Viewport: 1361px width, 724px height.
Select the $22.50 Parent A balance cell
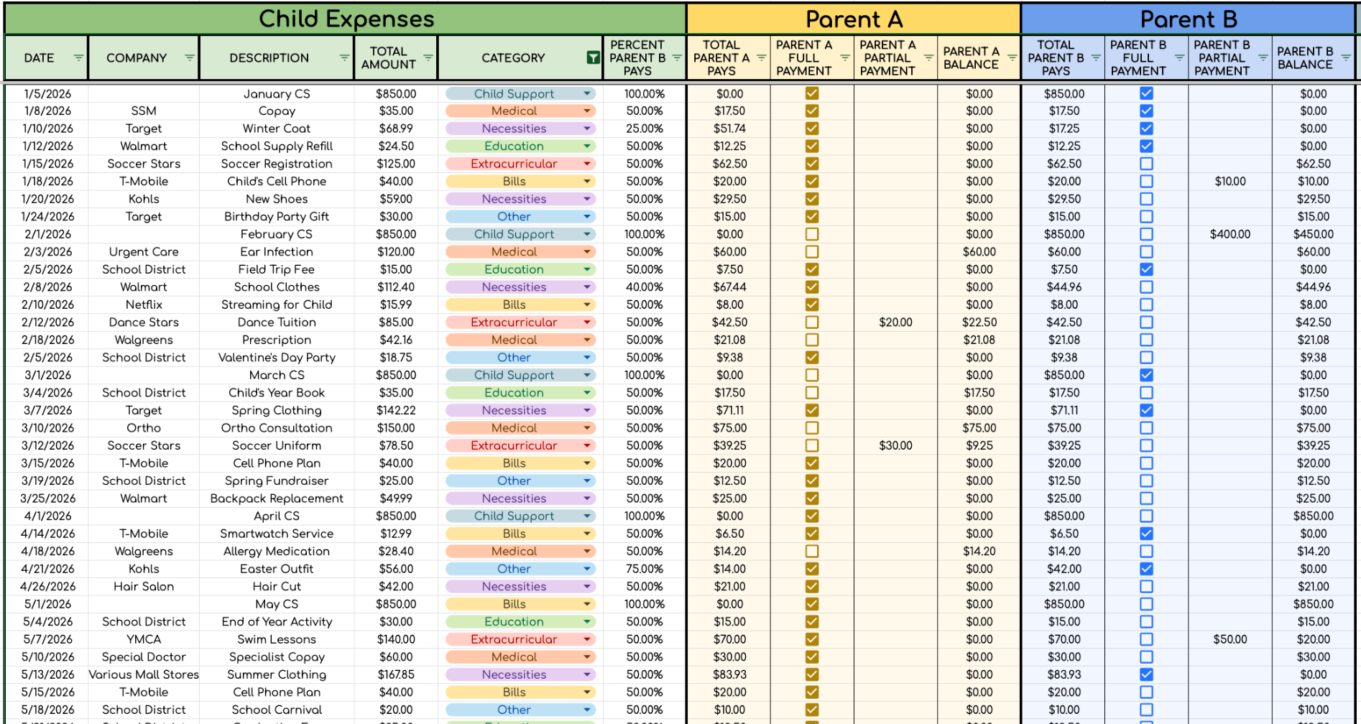(979, 322)
